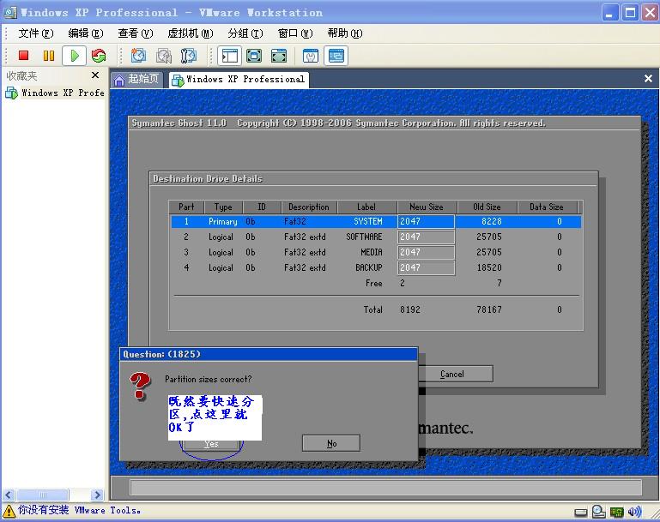This screenshot has width=660, height=522.
Task: Open the 分组(T) menu
Action: click(245, 33)
